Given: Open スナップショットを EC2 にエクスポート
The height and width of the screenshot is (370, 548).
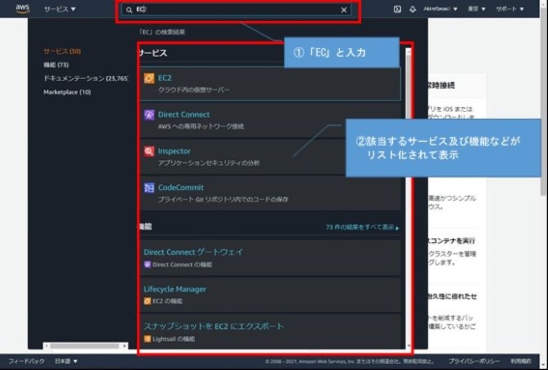Looking at the screenshot, I should [x=213, y=326].
